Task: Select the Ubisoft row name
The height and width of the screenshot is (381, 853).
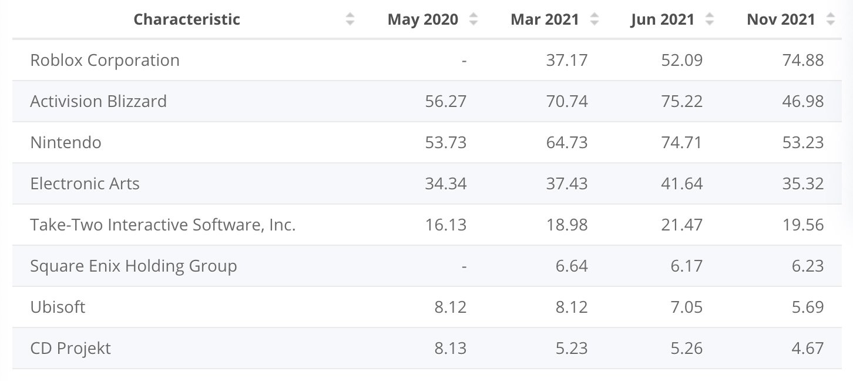Action: pyautogui.click(x=58, y=307)
